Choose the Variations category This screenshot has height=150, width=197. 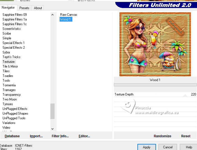click(x=9, y=123)
